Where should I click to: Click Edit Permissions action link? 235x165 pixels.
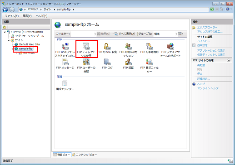coord(210,32)
